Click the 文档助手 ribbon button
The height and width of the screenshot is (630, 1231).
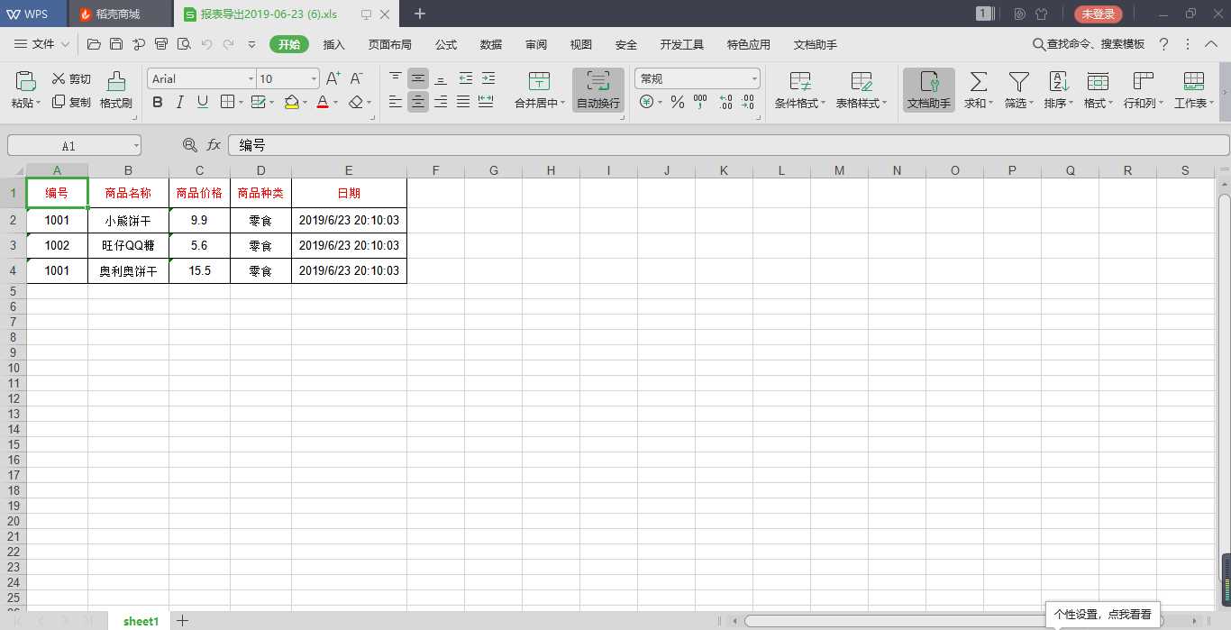pos(929,90)
